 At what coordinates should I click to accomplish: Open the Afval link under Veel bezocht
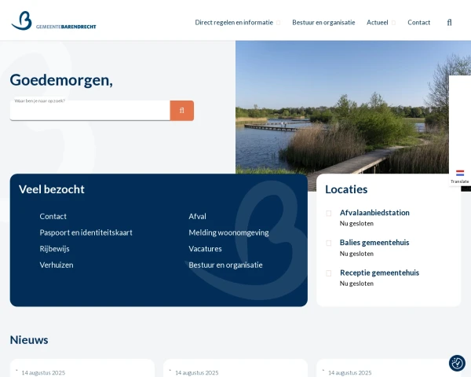click(x=197, y=216)
